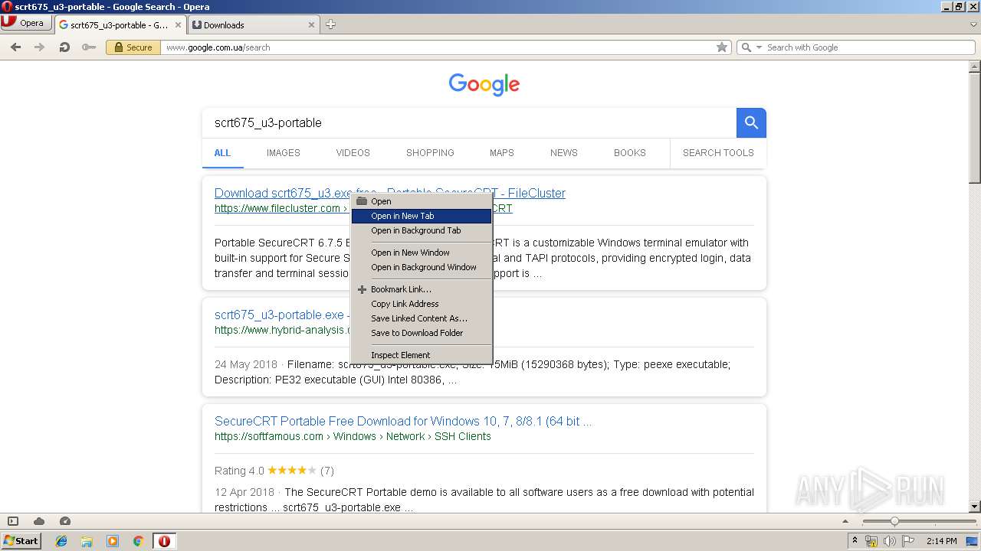Choose Open in context menu
This screenshot has width=981, height=551.
422,201
